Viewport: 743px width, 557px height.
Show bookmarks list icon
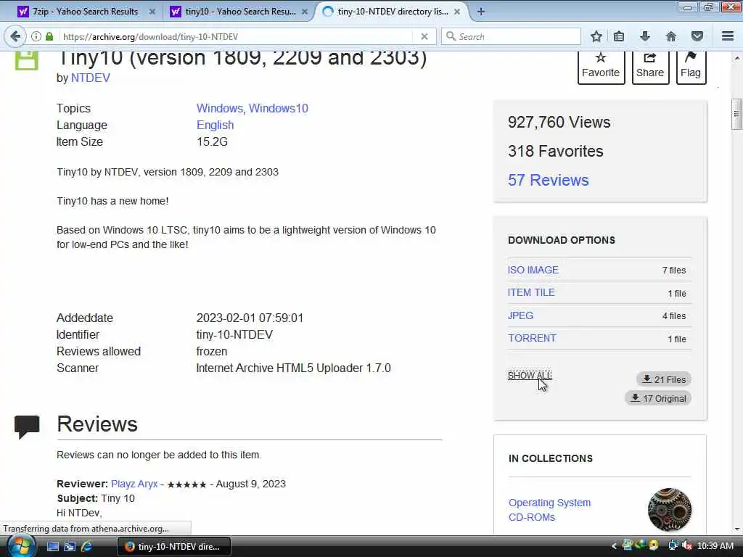coord(619,36)
